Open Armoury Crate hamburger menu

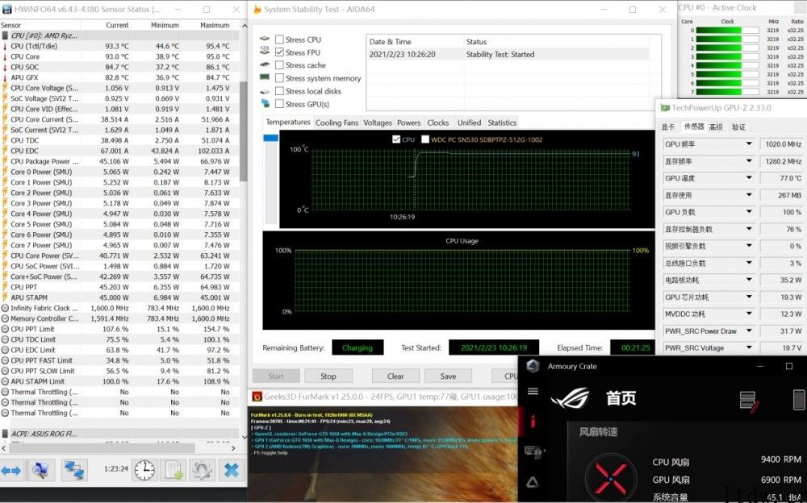pyautogui.click(x=533, y=392)
